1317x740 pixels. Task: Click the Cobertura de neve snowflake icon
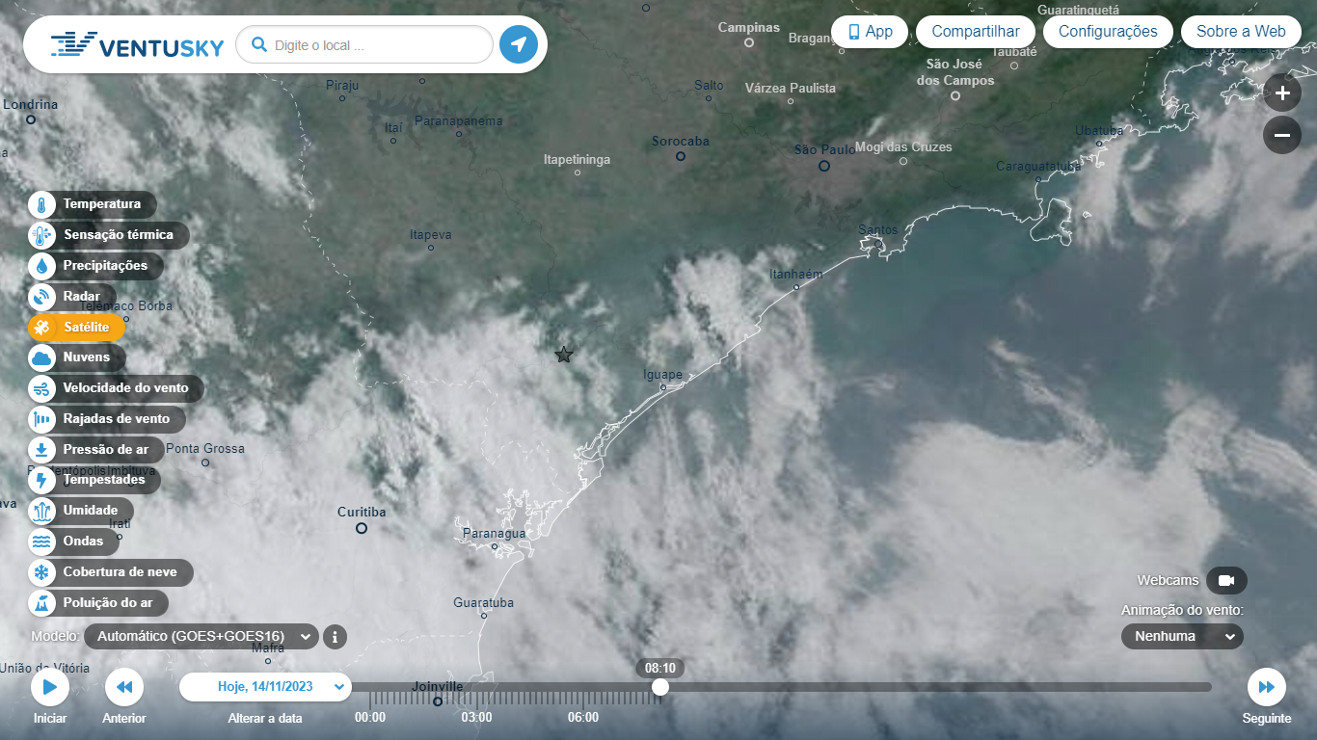tap(42, 572)
